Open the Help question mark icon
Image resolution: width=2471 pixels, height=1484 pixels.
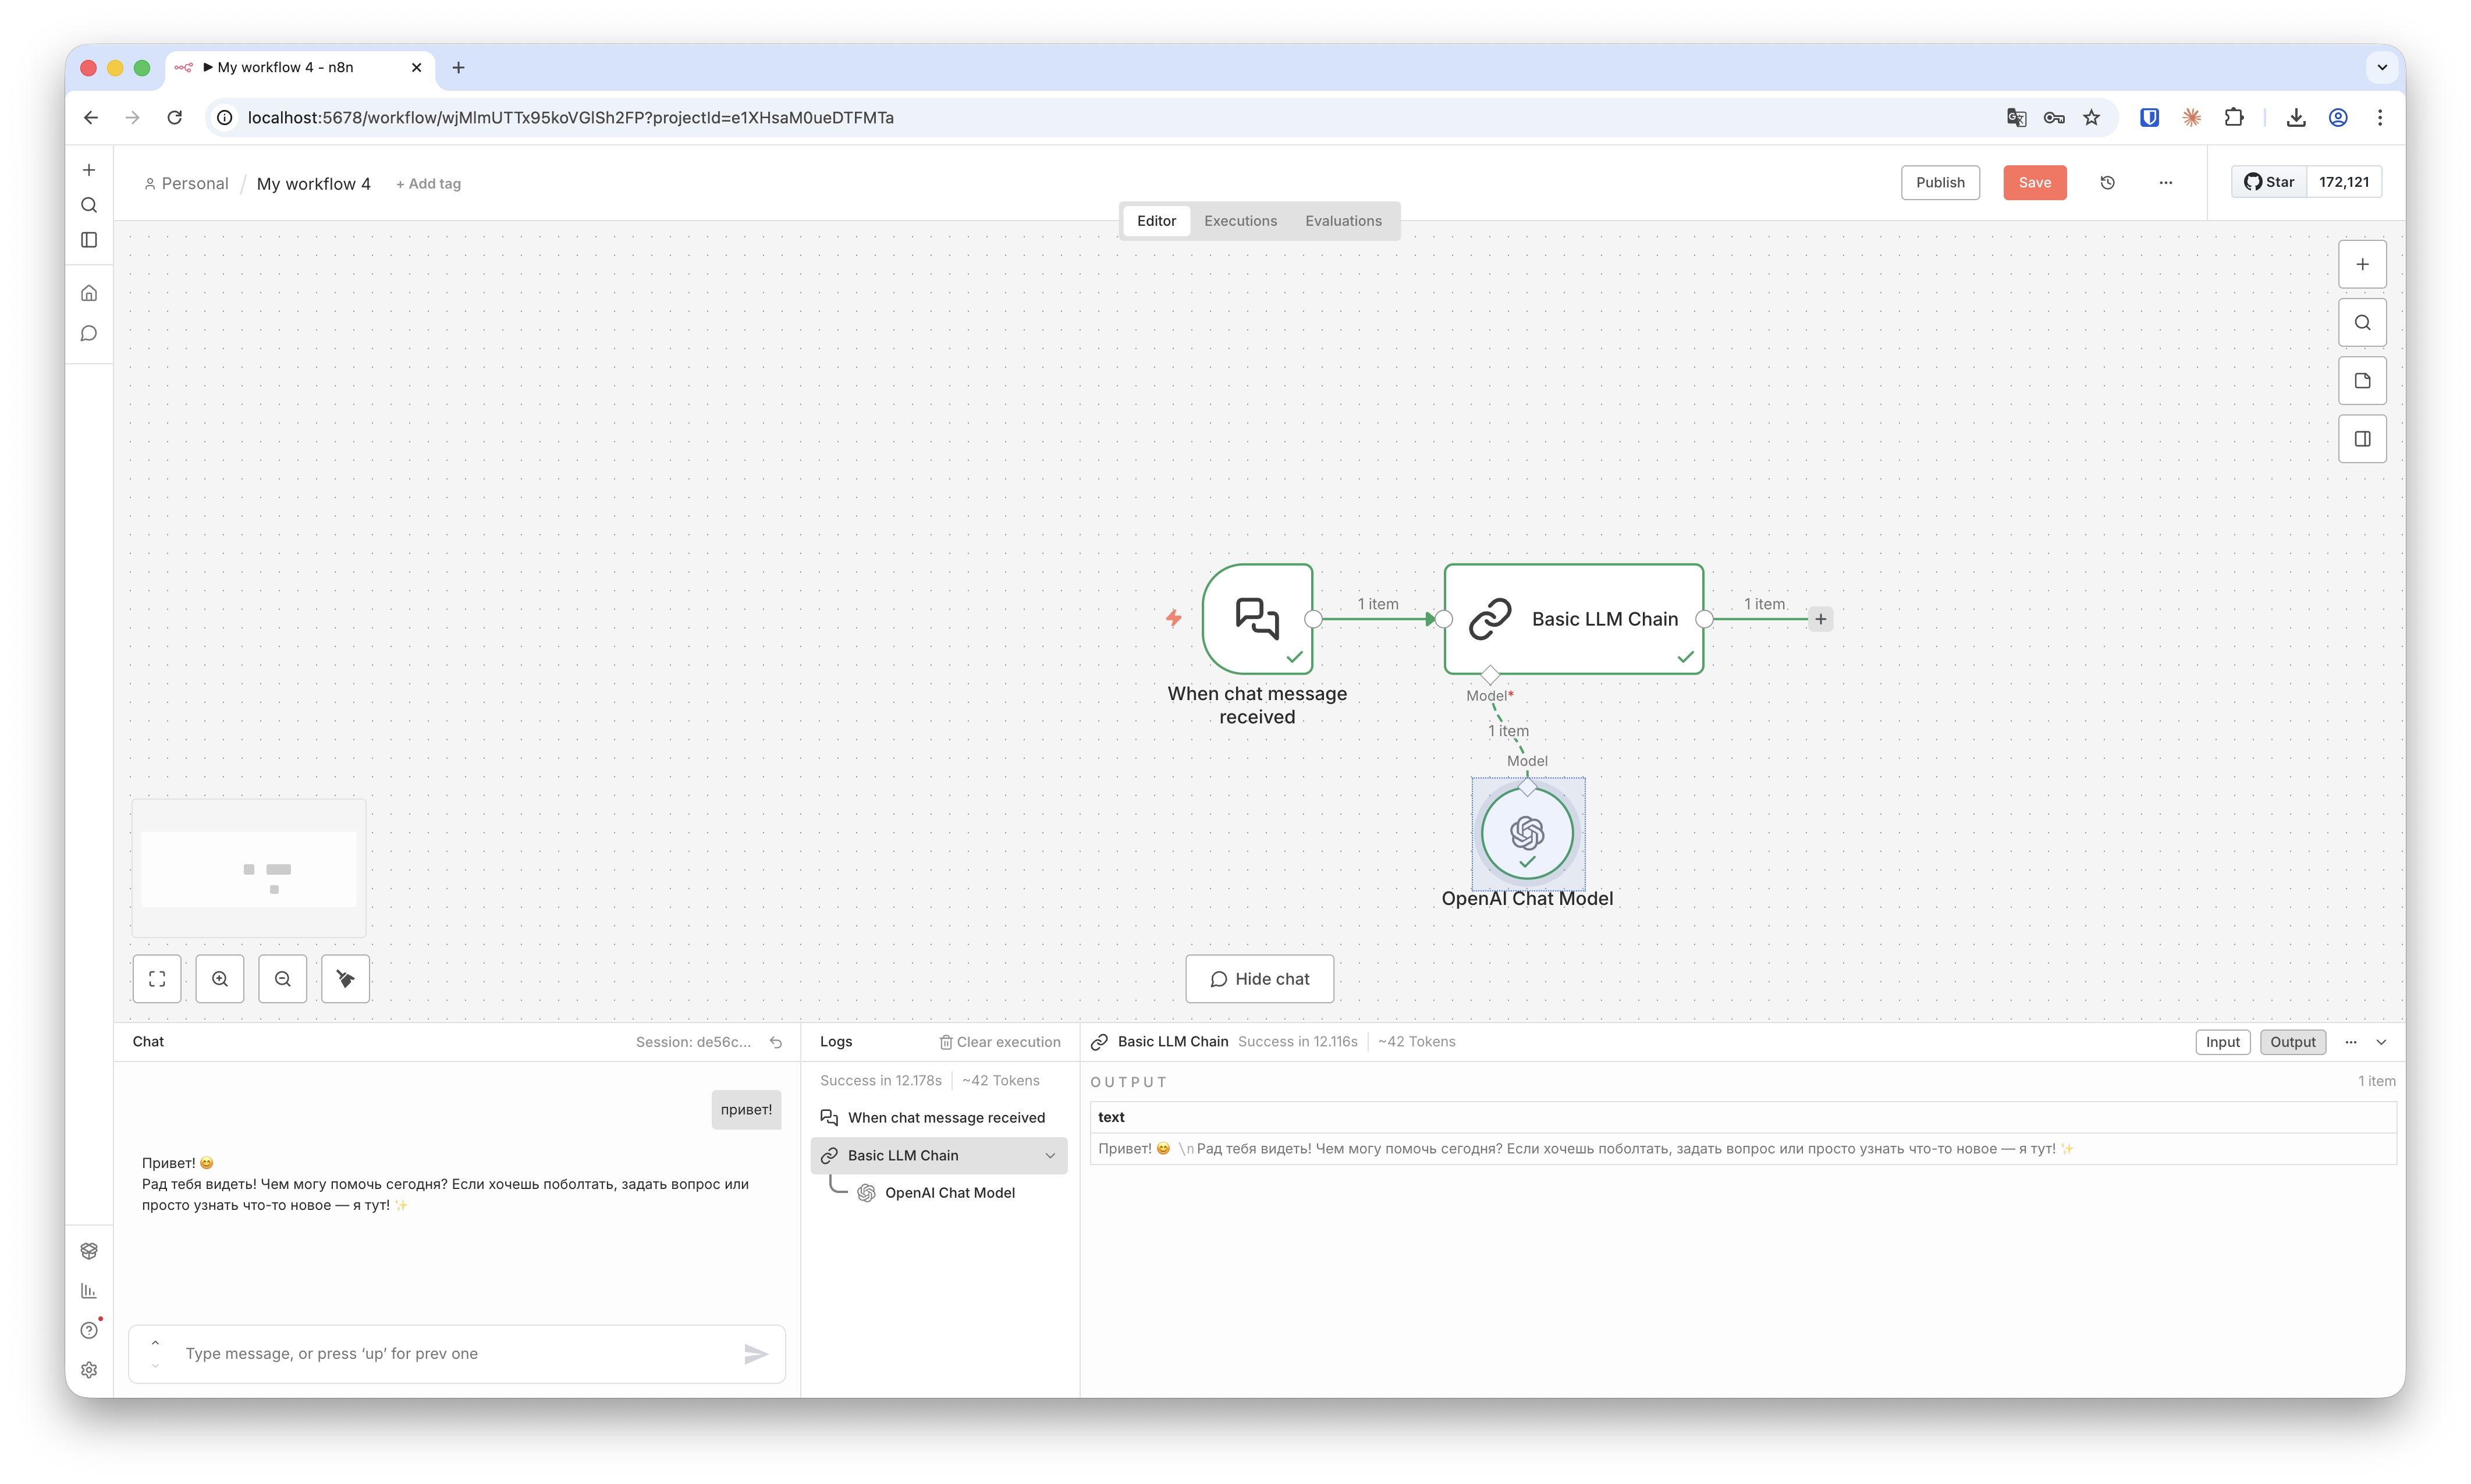click(89, 1330)
